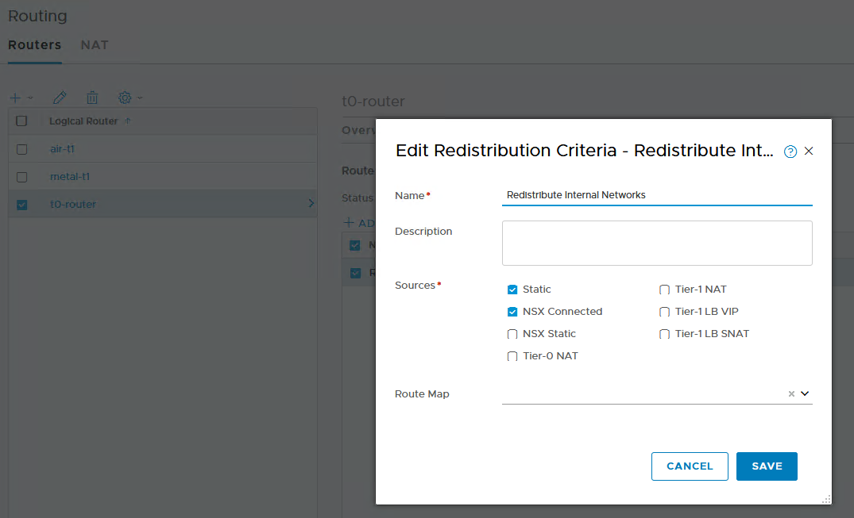Screen dimensions: 854x518
Task: Open the gear actions menu
Action: click(x=126, y=98)
